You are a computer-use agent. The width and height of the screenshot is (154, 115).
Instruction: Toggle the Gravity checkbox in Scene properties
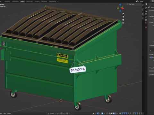pyautogui.click(x=151, y=57)
